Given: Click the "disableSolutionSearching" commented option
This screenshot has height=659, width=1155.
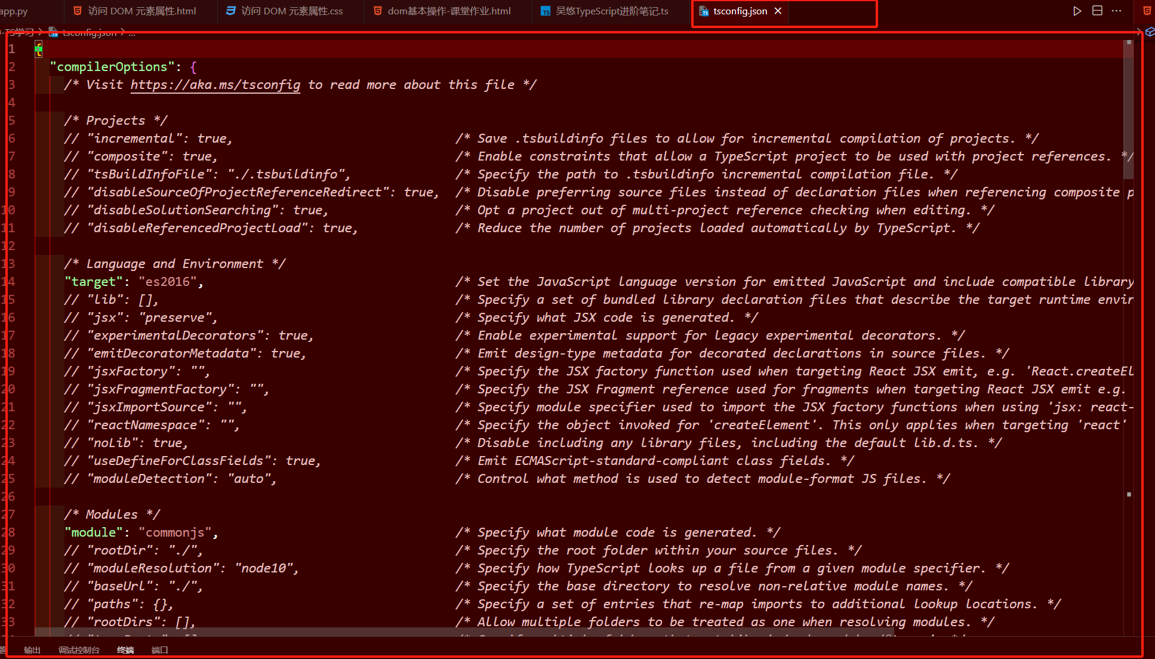Looking at the screenshot, I should [x=196, y=210].
